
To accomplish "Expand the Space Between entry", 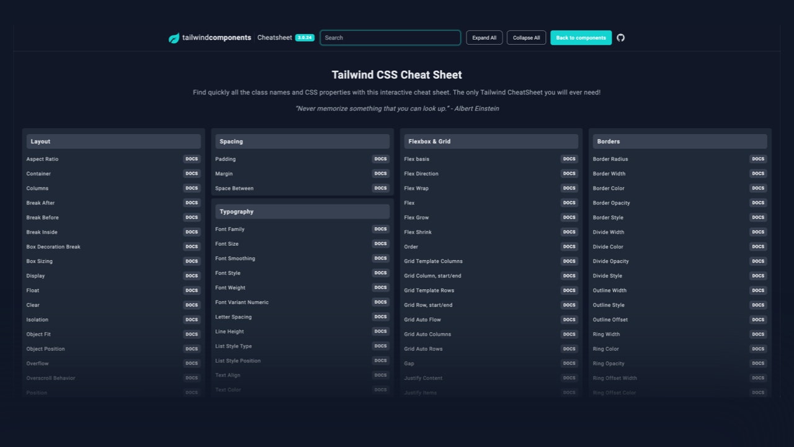I will coord(302,188).
